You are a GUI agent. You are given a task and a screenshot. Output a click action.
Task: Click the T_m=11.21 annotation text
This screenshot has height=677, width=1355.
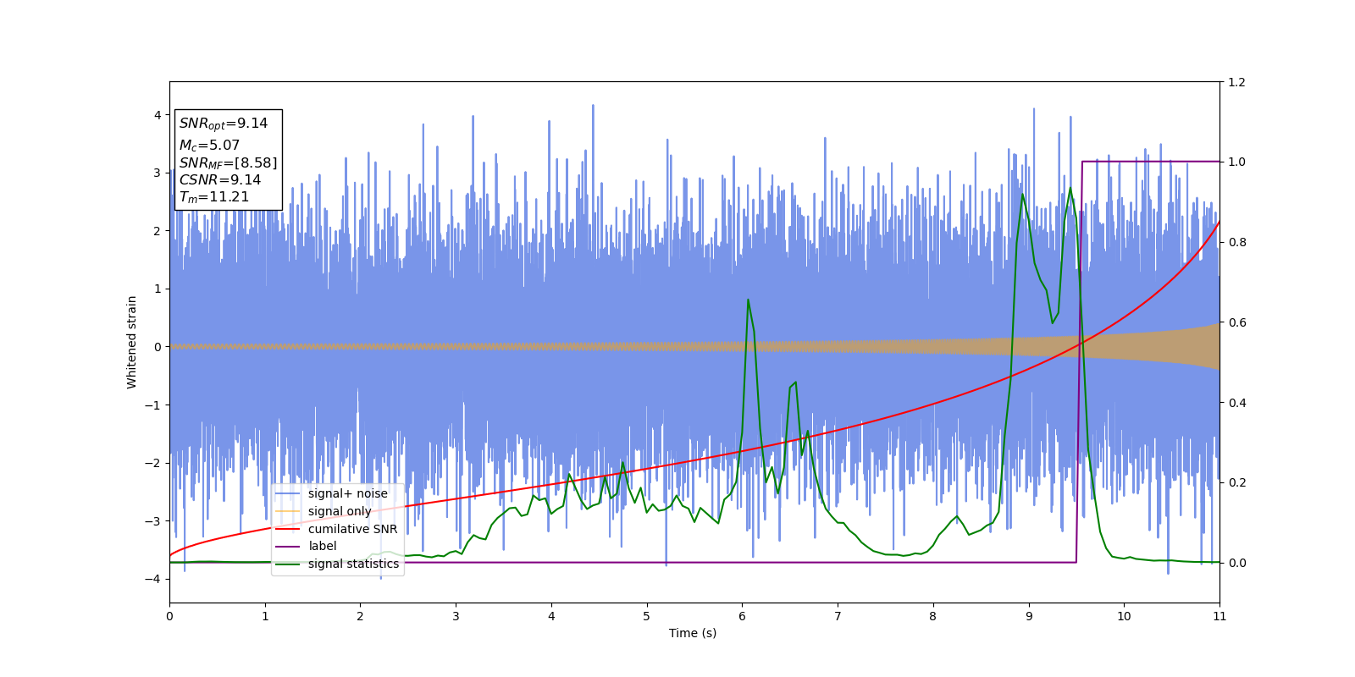214,197
